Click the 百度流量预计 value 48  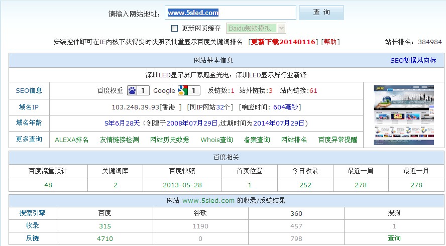[x=48, y=185]
